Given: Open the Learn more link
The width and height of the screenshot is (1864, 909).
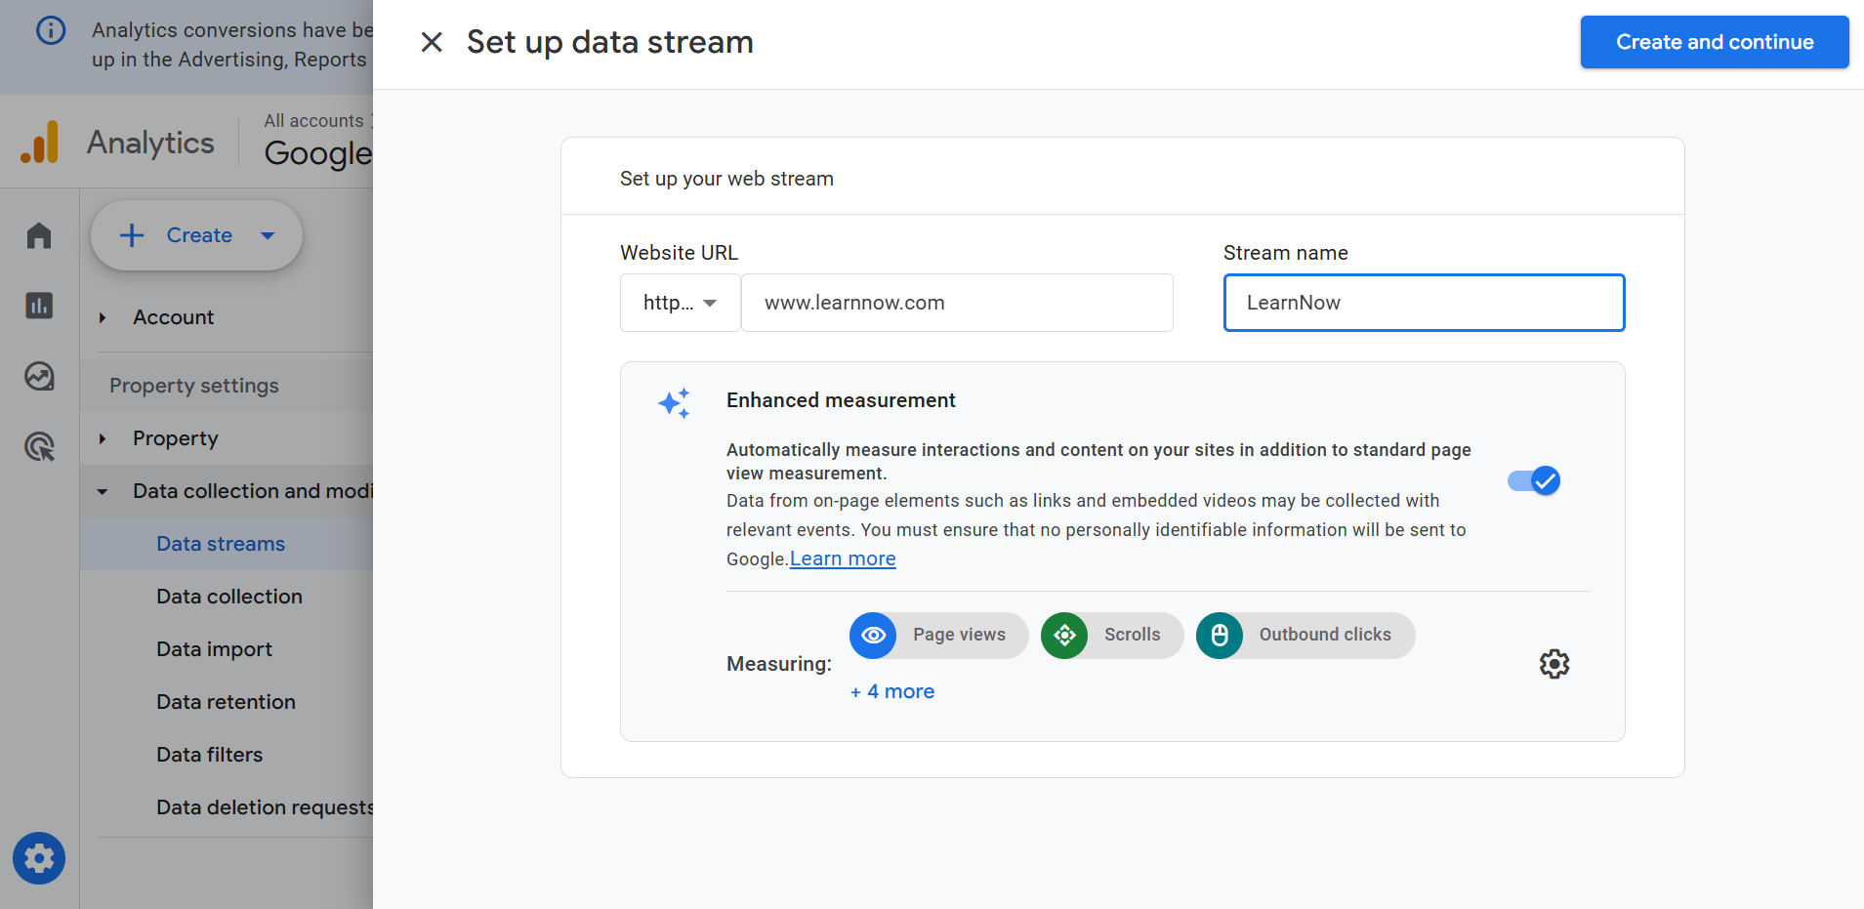Looking at the screenshot, I should 843,558.
